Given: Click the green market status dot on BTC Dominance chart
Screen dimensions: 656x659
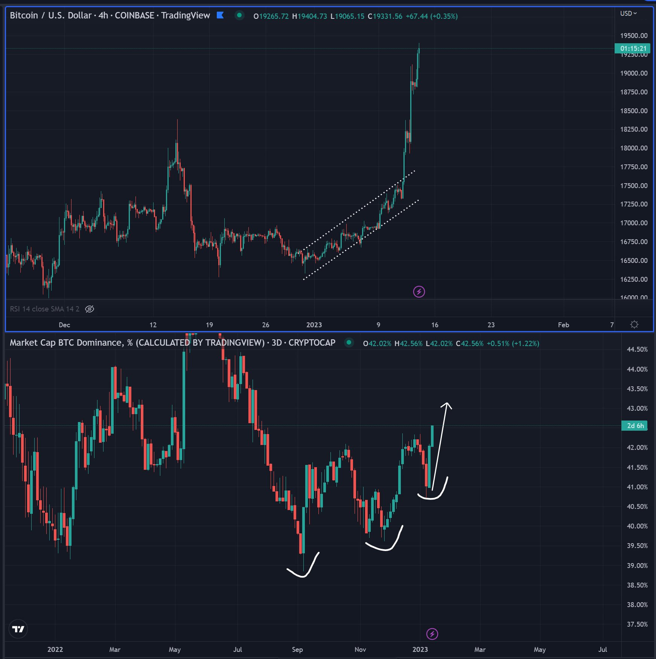Looking at the screenshot, I should tap(349, 343).
